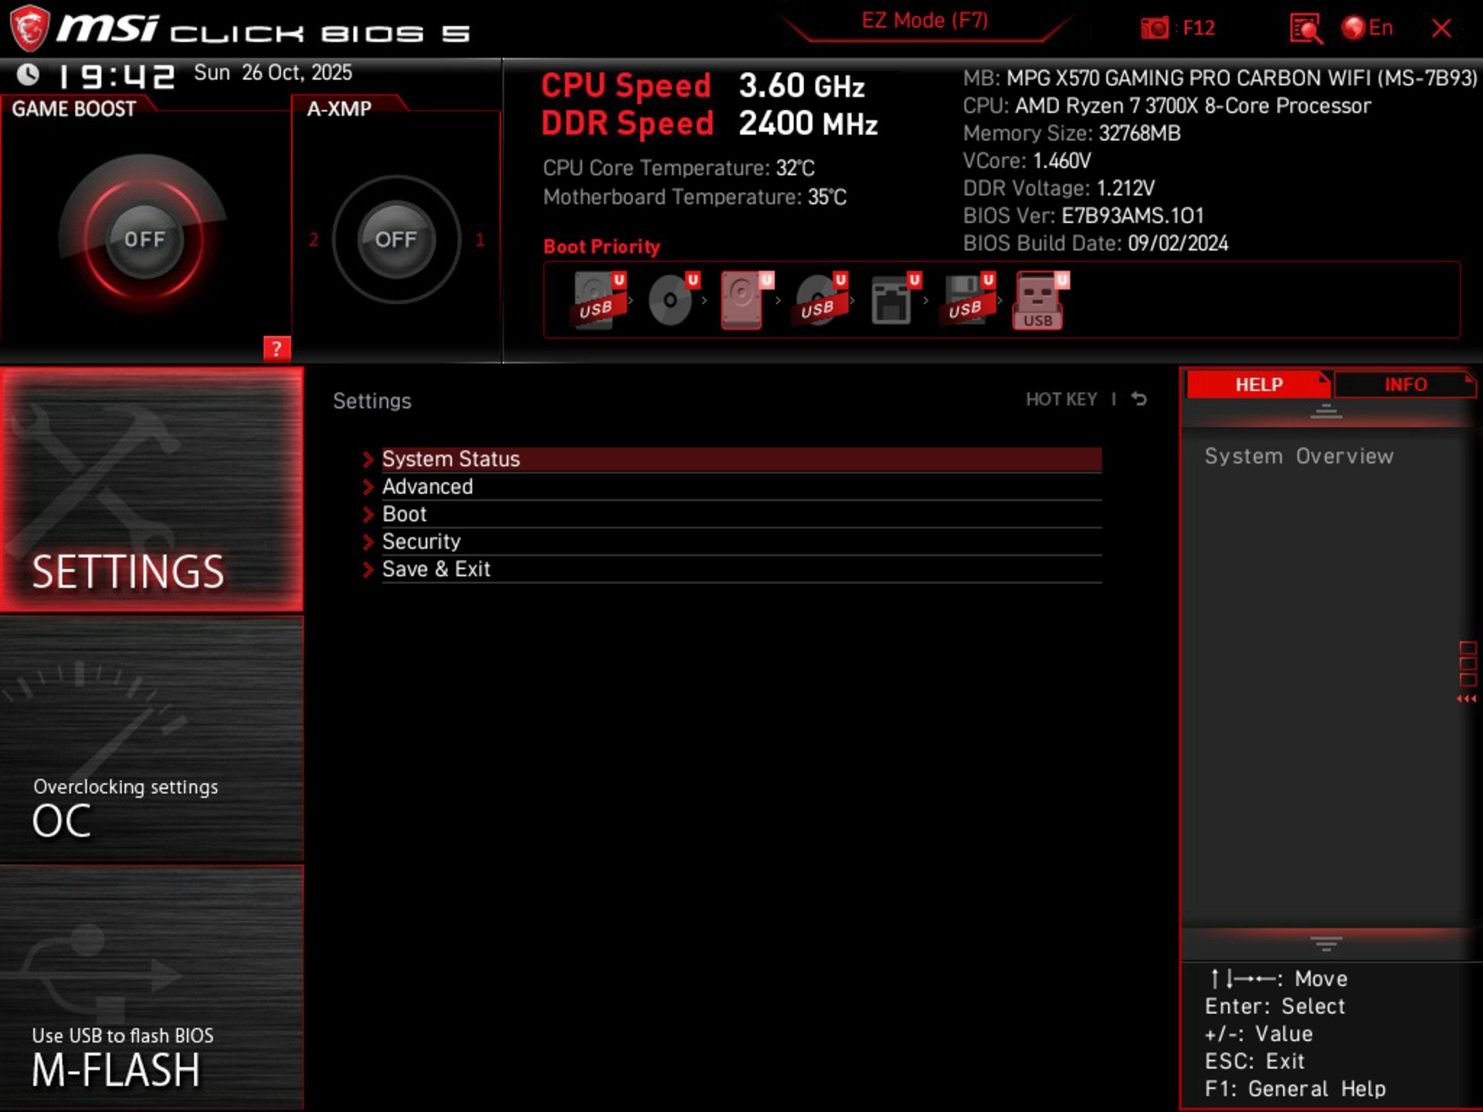Expand the System Status entry
The width and height of the screenshot is (1483, 1112).
pyautogui.click(x=451, y=459)
